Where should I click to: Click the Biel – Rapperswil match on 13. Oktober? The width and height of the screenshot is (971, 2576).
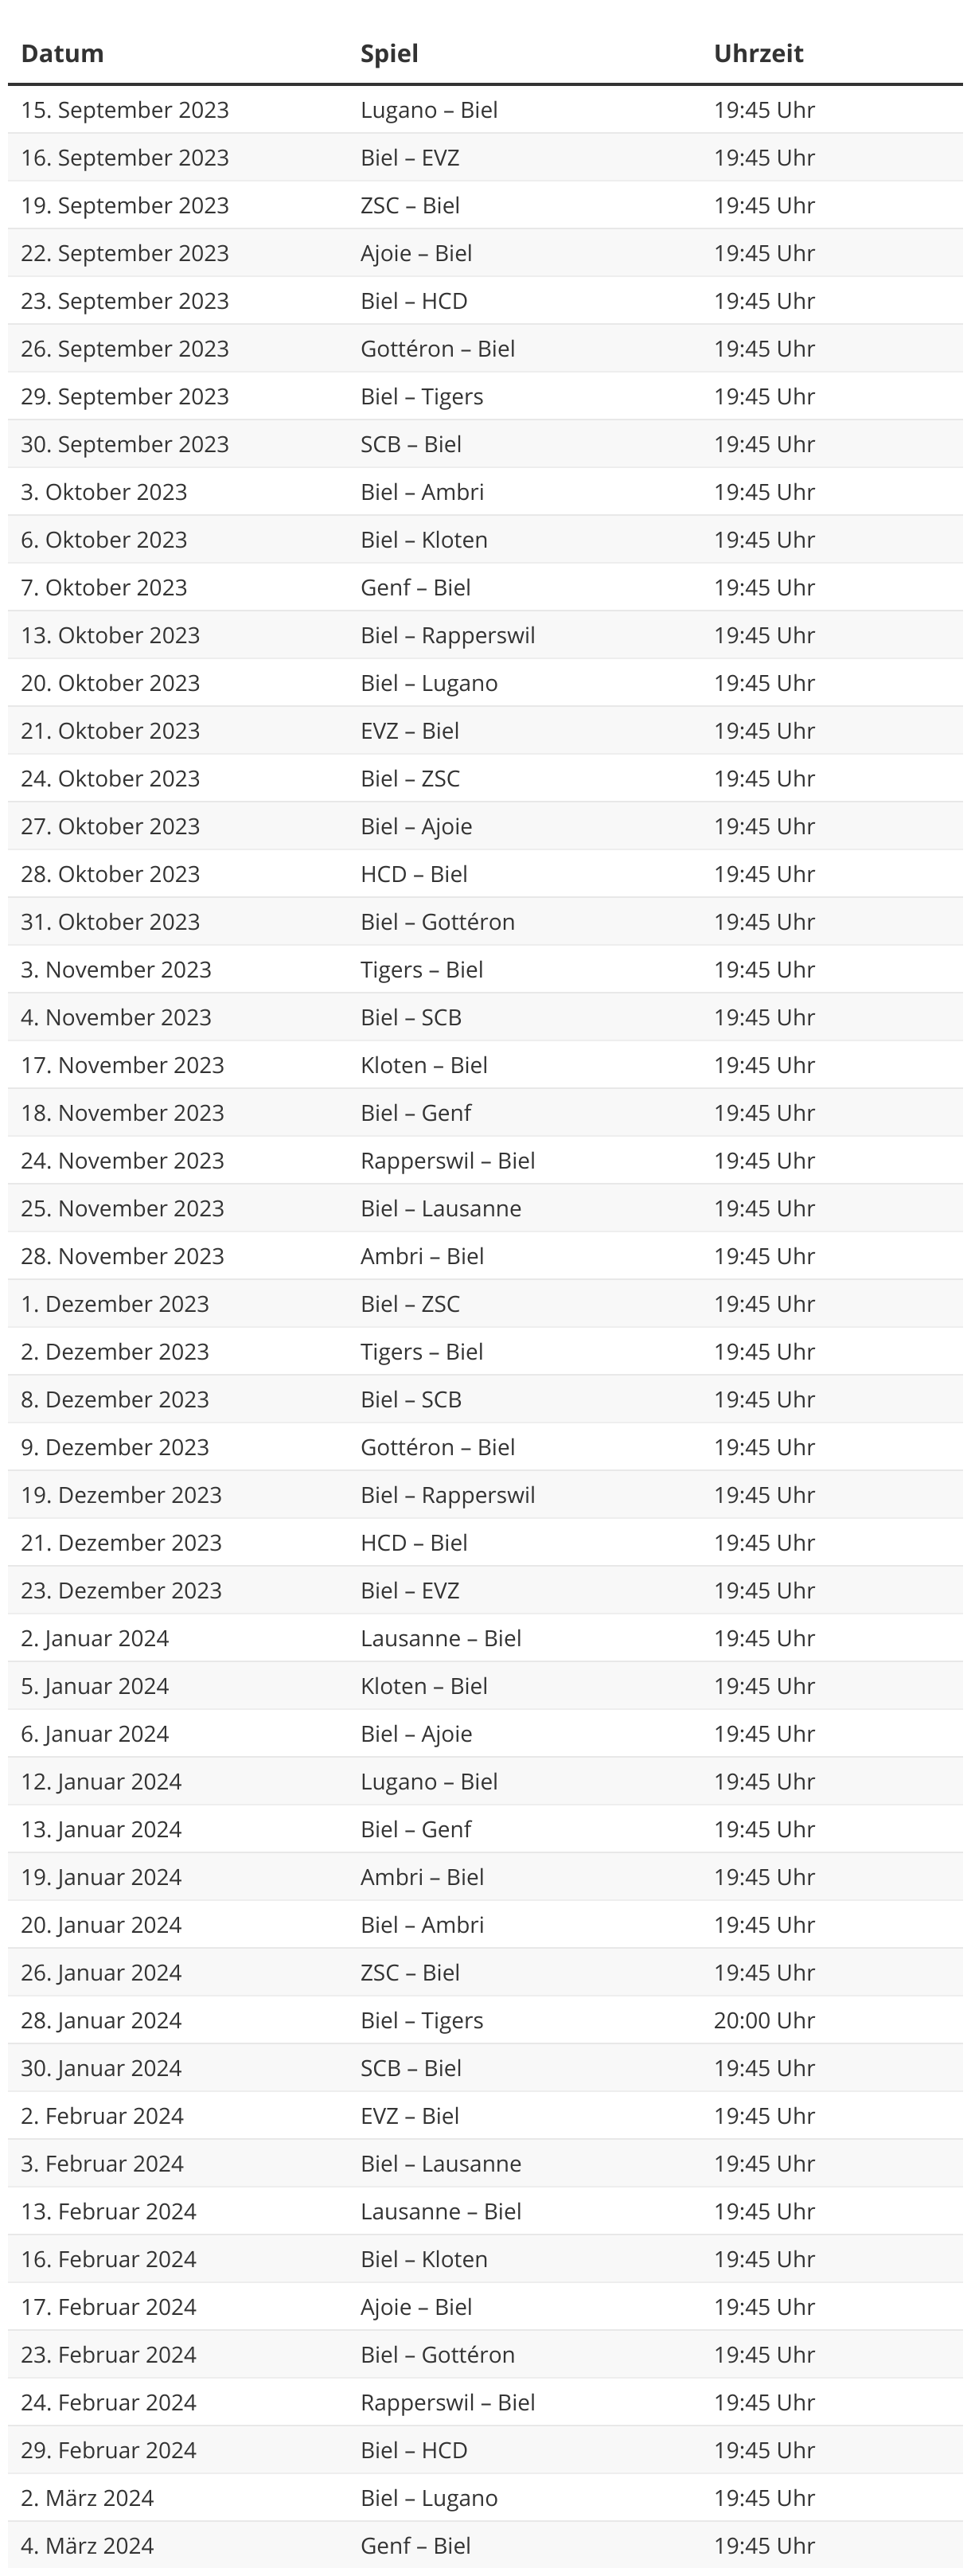click(x=448, y=635)
